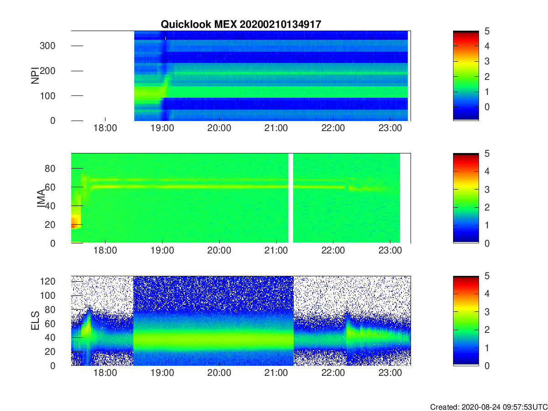Click inside the ELS spectrogram plot

[x=241, y=321]
